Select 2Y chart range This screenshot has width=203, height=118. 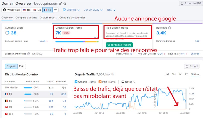[186, 74]
